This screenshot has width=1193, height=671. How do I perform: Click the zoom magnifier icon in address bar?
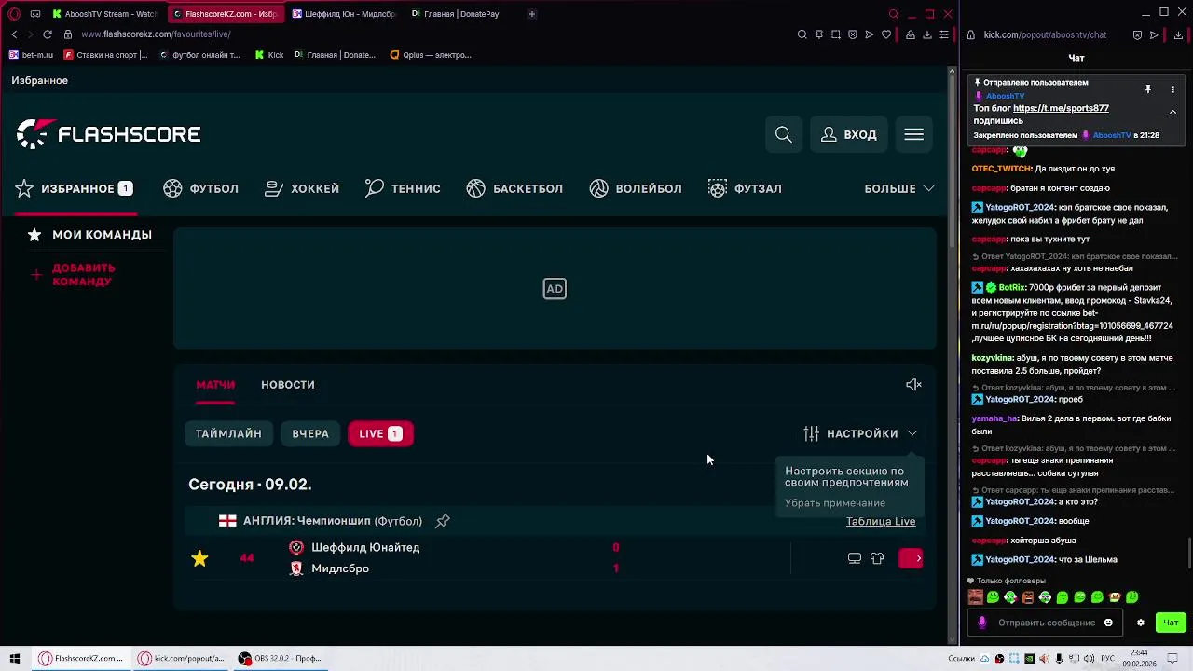coord(802,34)
